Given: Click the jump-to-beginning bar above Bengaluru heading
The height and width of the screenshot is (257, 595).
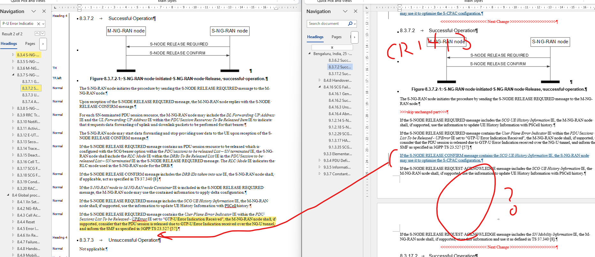Looking at the screenshot, I should click(332, 47).
